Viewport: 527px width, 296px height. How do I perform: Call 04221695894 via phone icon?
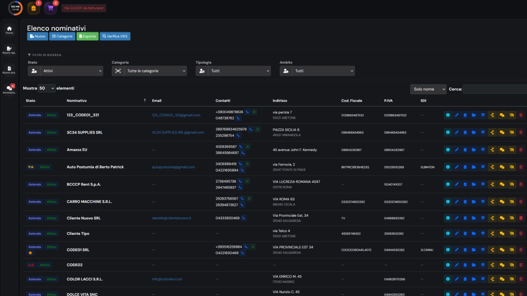[x=243, y=170]
